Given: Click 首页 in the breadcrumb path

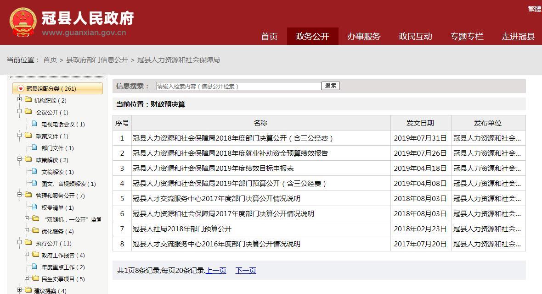Looking at the screenshot, I should click(x=50, y=60).
